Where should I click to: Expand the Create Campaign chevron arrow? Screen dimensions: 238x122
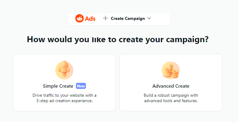coord(149,18)
